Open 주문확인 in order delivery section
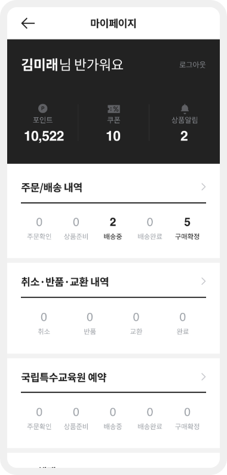Viewport: 227px width, 475px height. 39,229
